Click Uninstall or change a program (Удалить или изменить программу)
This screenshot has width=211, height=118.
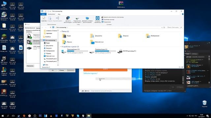pos(113,17)
